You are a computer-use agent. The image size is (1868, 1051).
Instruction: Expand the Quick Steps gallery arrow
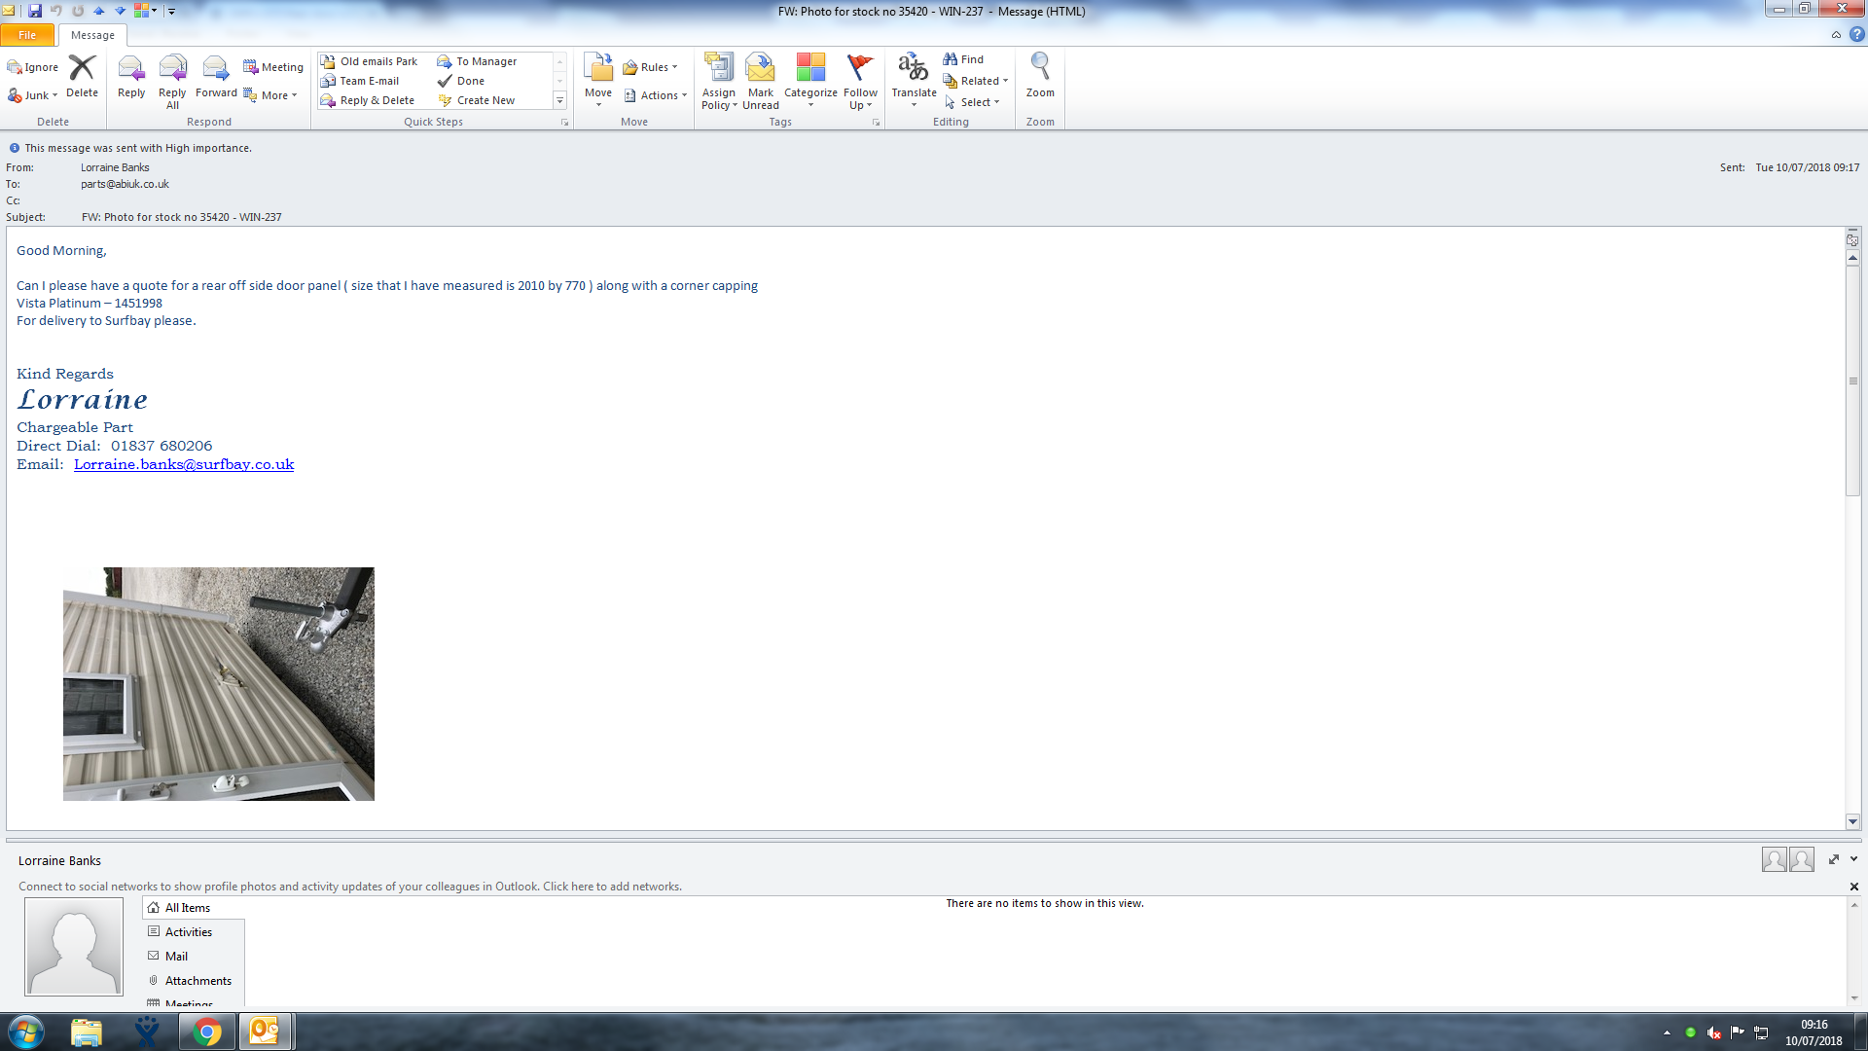(x=559, y=100)
